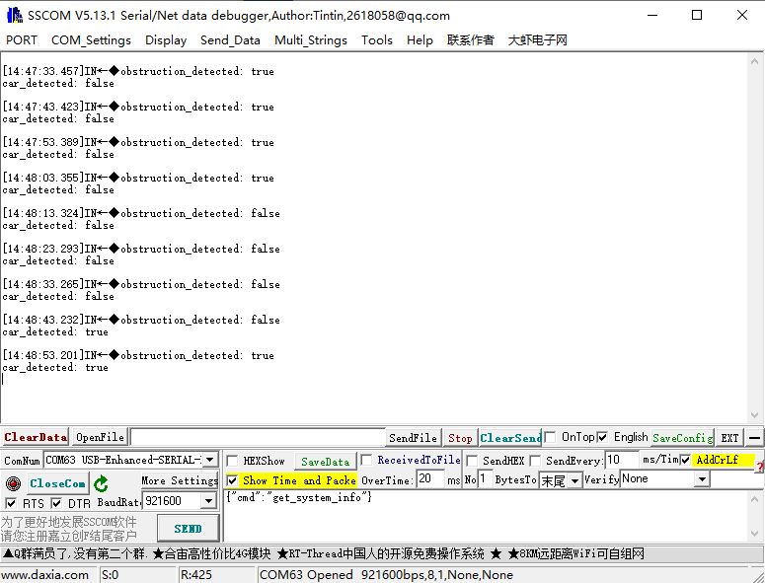
Task: Click the minus collapse button beside EXT
Action: [754, 437]
